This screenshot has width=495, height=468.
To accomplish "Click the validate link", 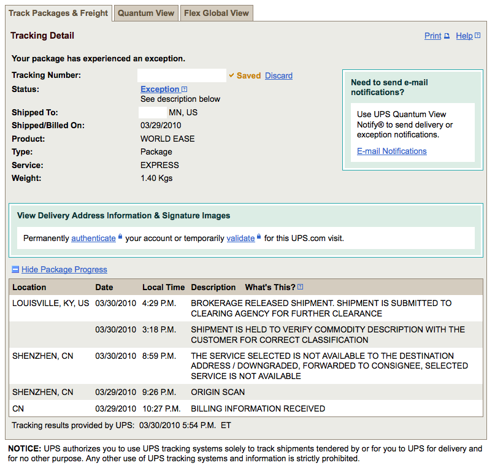I will [x=240, y=238].
